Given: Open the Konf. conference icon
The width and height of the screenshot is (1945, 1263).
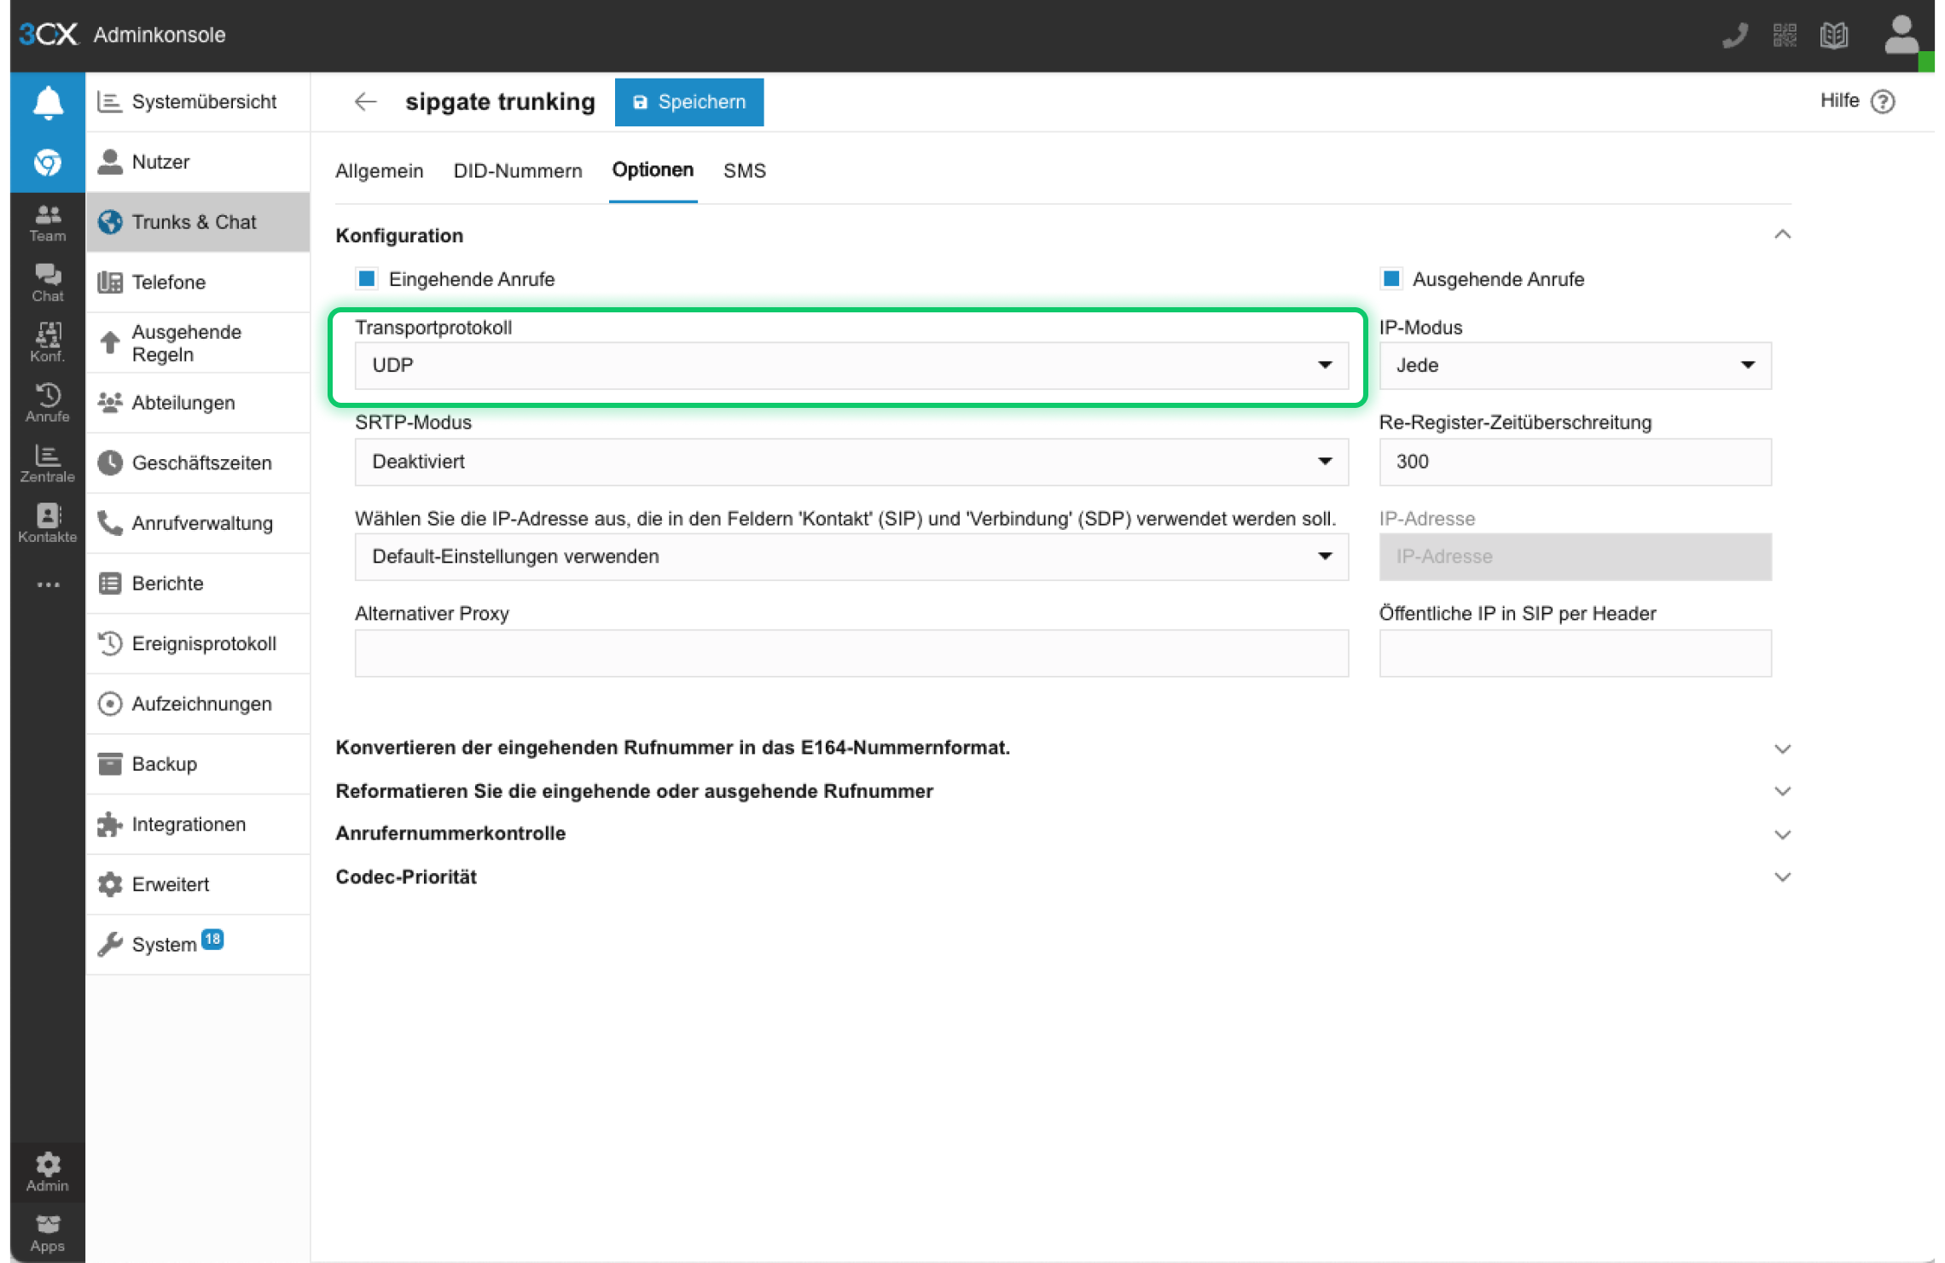Looking at the screenshot, I should coord(48,343).
